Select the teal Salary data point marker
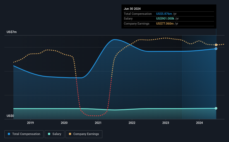The width and height of the screenshot is (229, 142). (216, 108)
